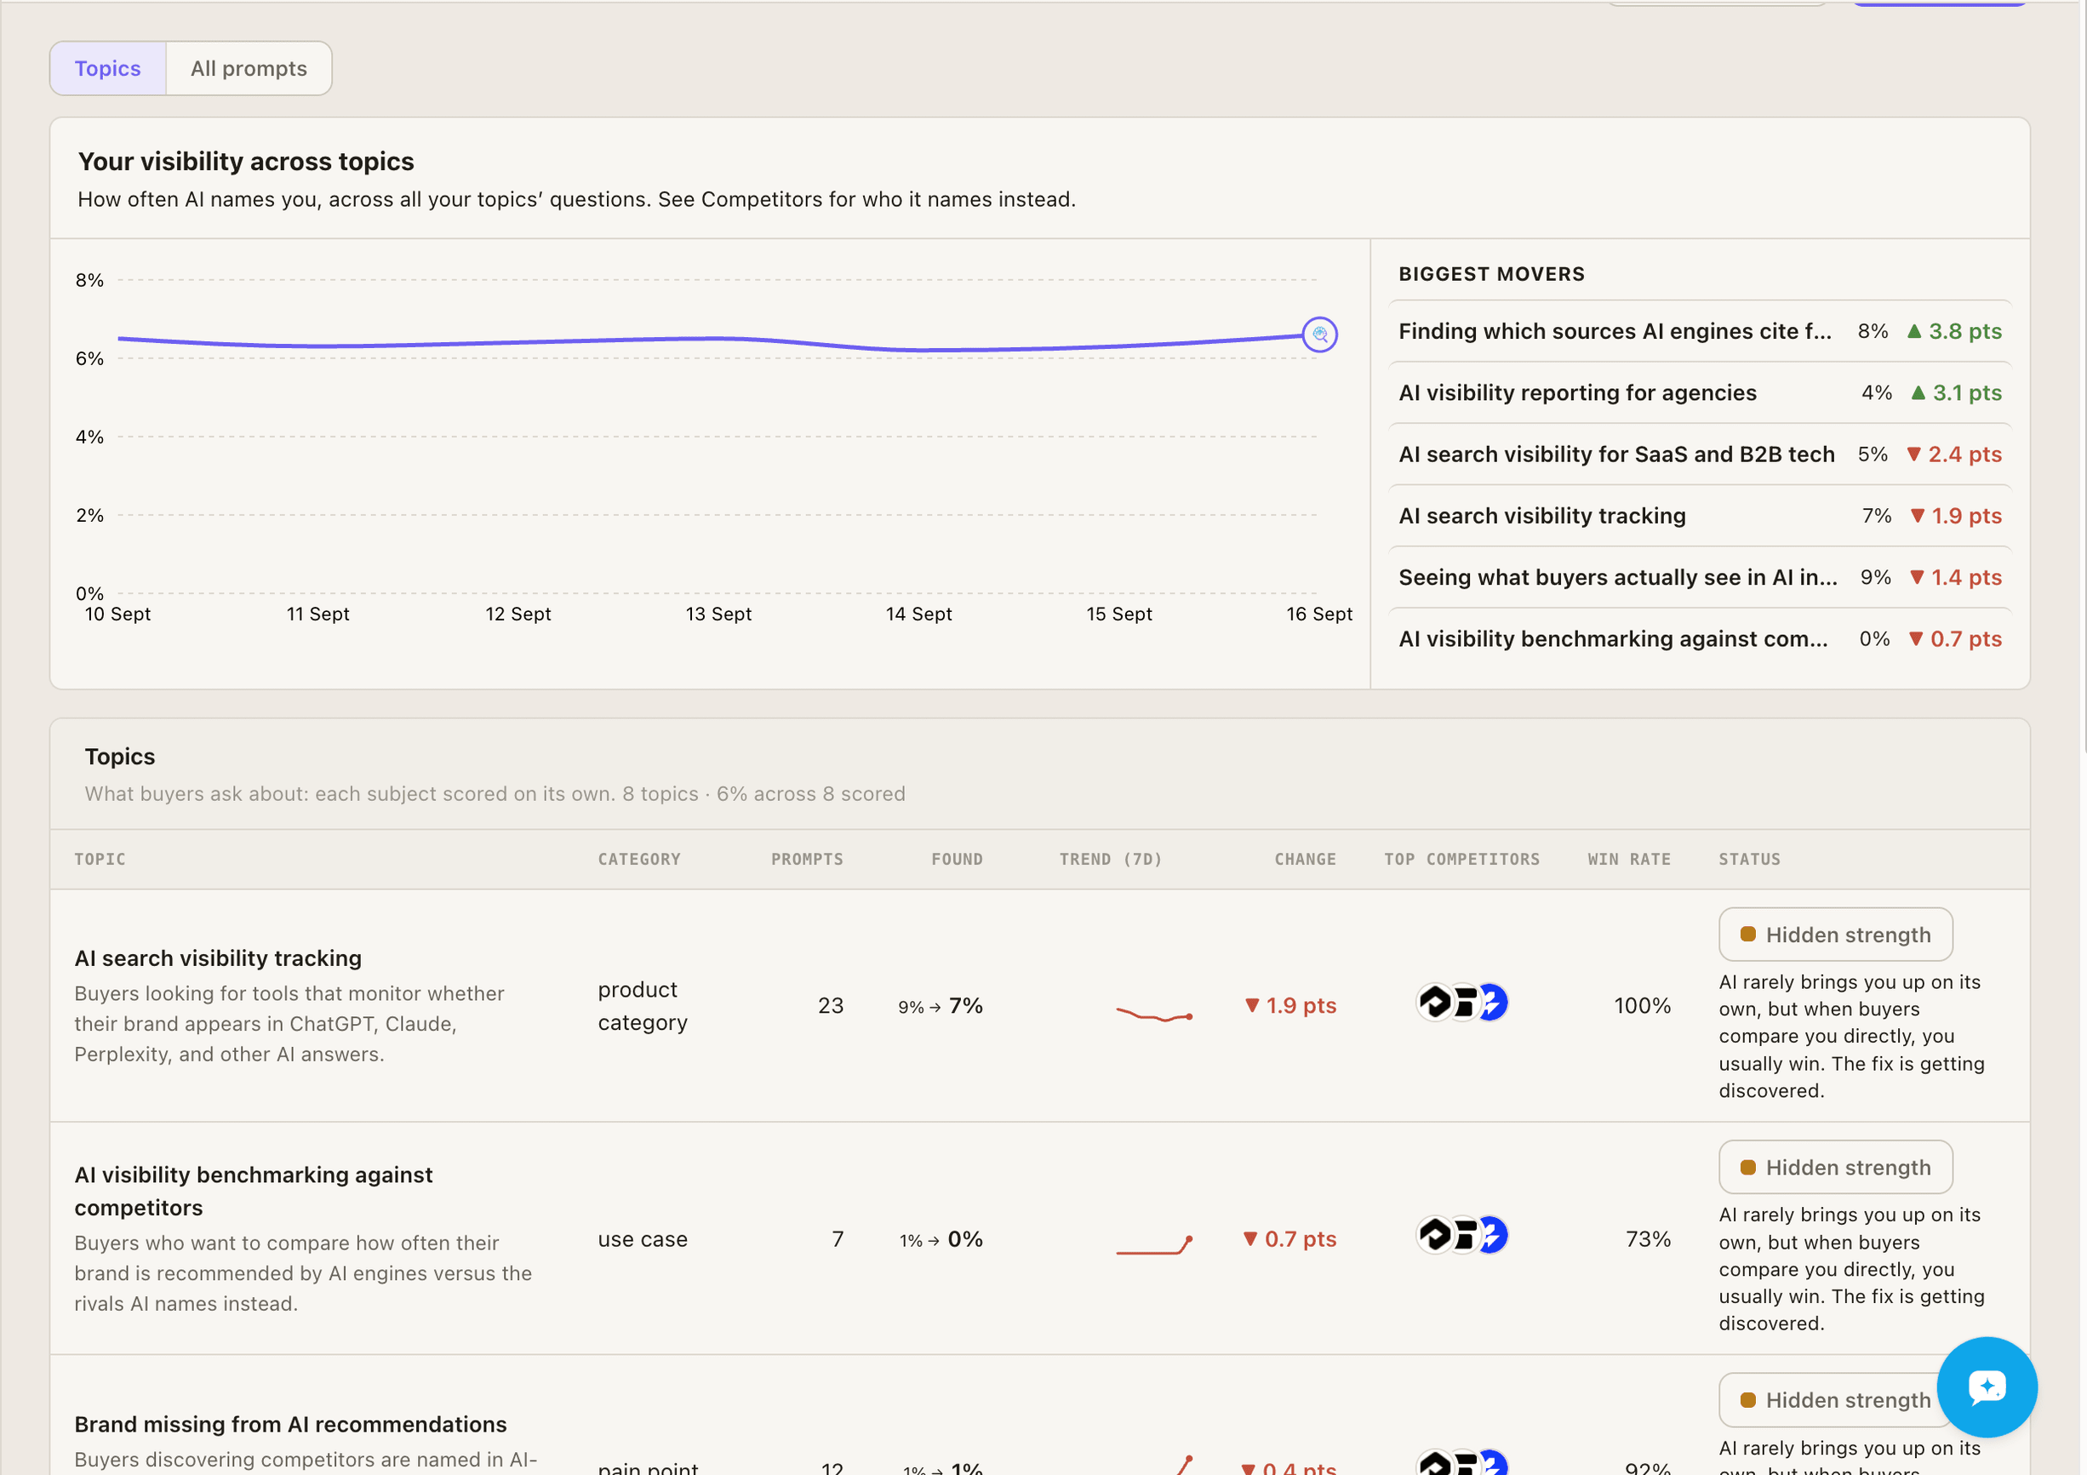This screenshot has width=2087, height=1475.
Task: Sort table by Change column header
Action: [1304, 859]
